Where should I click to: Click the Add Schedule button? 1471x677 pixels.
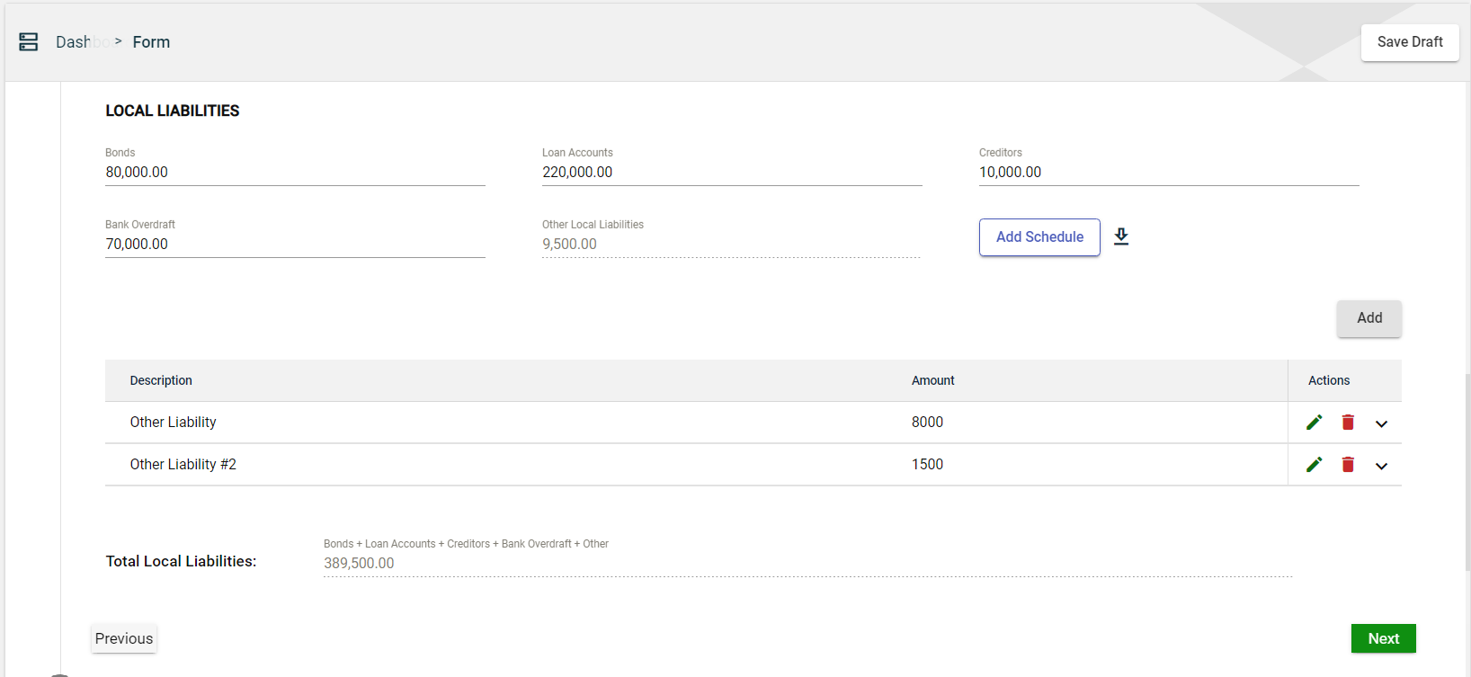(1039, 237)
